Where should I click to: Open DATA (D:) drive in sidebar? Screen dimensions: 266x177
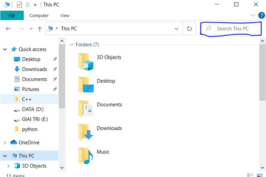coord(33,109)
